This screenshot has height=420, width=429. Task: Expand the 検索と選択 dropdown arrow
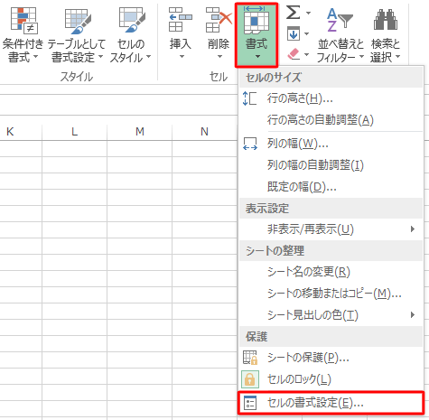pos(397,57)
